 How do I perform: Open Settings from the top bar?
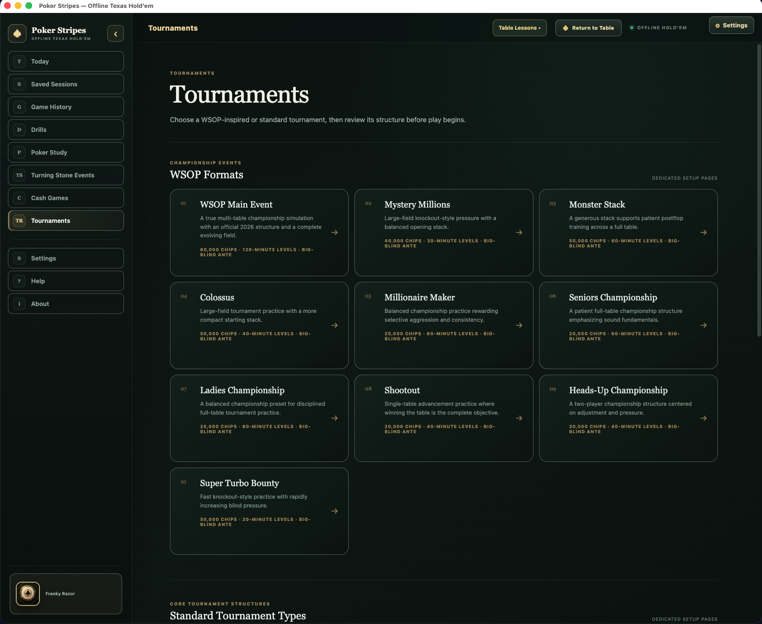[731, 26]
